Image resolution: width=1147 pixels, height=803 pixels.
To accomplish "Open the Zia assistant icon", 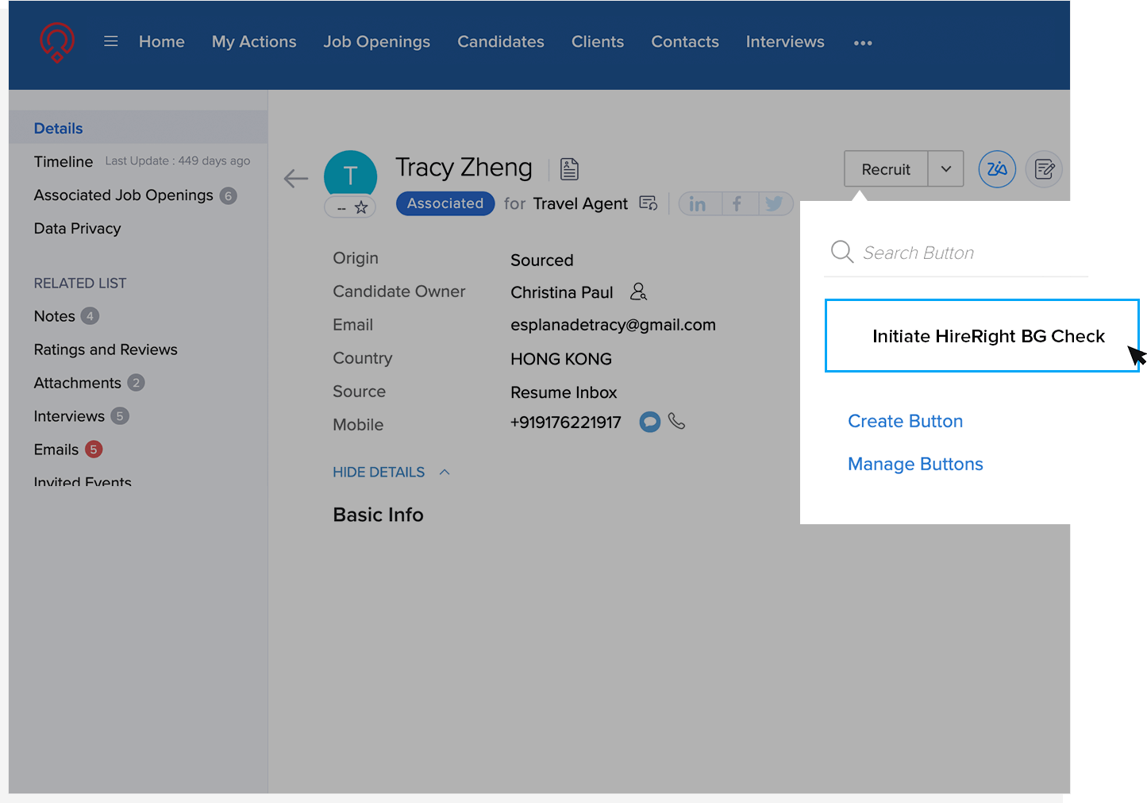I will (997, 168).
